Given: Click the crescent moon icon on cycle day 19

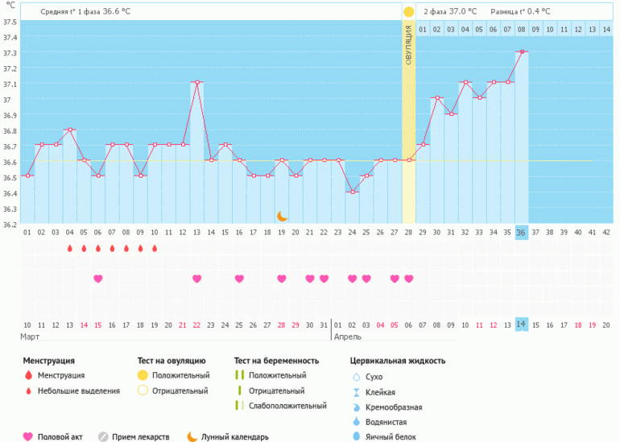Looking at the screenshot, I should coord(282,216).
